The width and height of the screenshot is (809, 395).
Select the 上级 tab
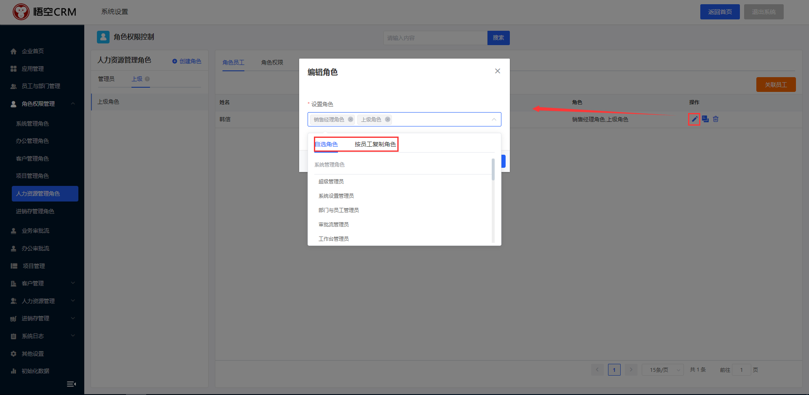(137, 79)
